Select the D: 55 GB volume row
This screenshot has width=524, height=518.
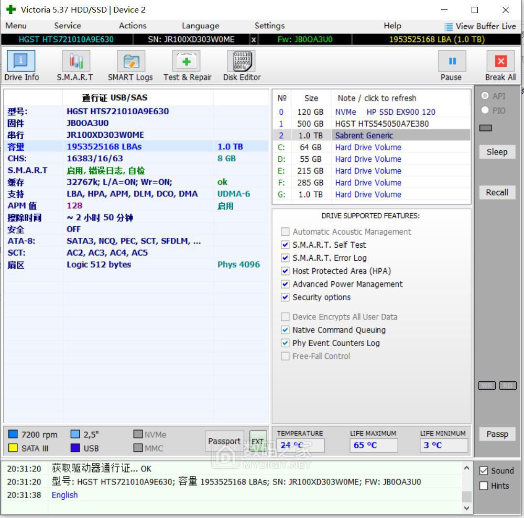pyautogui.click(x=372, y=159)
